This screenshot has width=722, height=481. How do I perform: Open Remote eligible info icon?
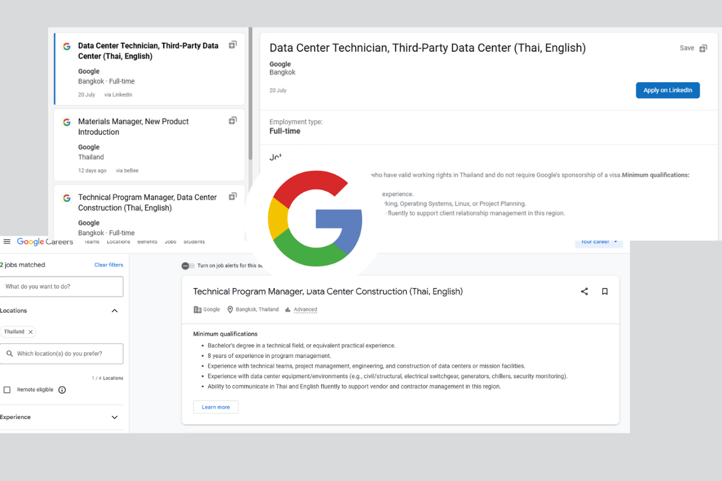click(x=62, y=390)
